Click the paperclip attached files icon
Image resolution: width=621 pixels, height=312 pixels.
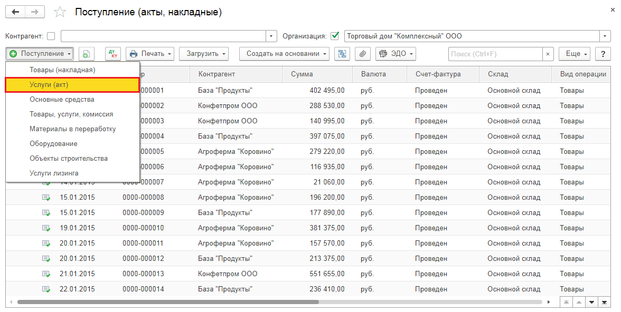pos(362,54)
